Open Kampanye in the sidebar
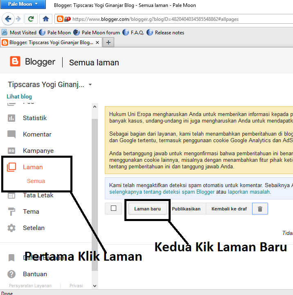 38,151
